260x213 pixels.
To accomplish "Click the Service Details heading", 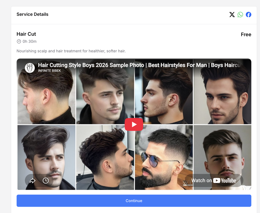I will (x=32, y=14).
